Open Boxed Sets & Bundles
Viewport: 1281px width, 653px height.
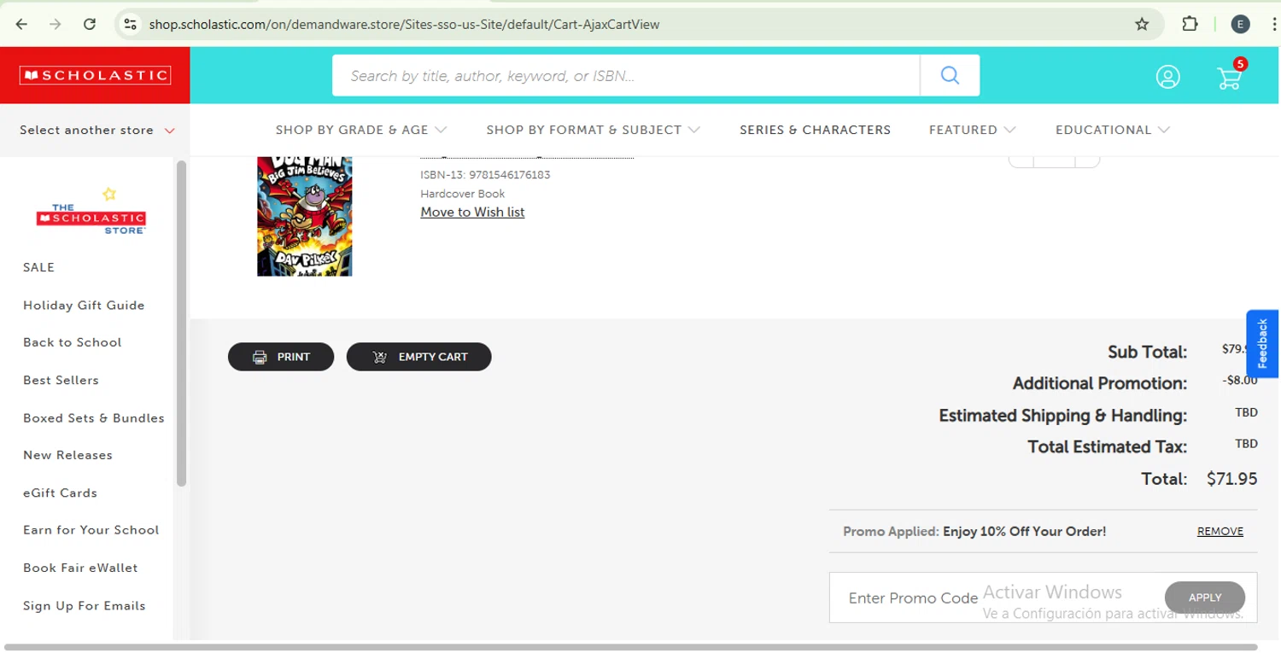click(x=94, y=417)
